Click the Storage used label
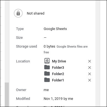Screen dimensions: 107x107 pos(27,46)
